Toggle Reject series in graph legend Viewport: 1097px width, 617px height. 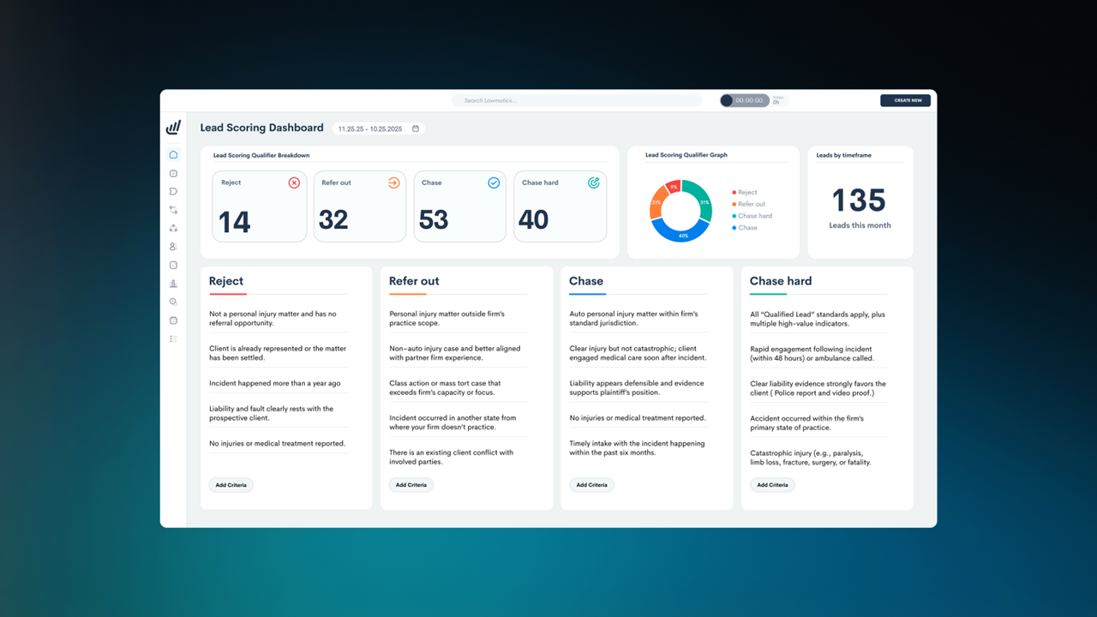[x=746, y=193]
